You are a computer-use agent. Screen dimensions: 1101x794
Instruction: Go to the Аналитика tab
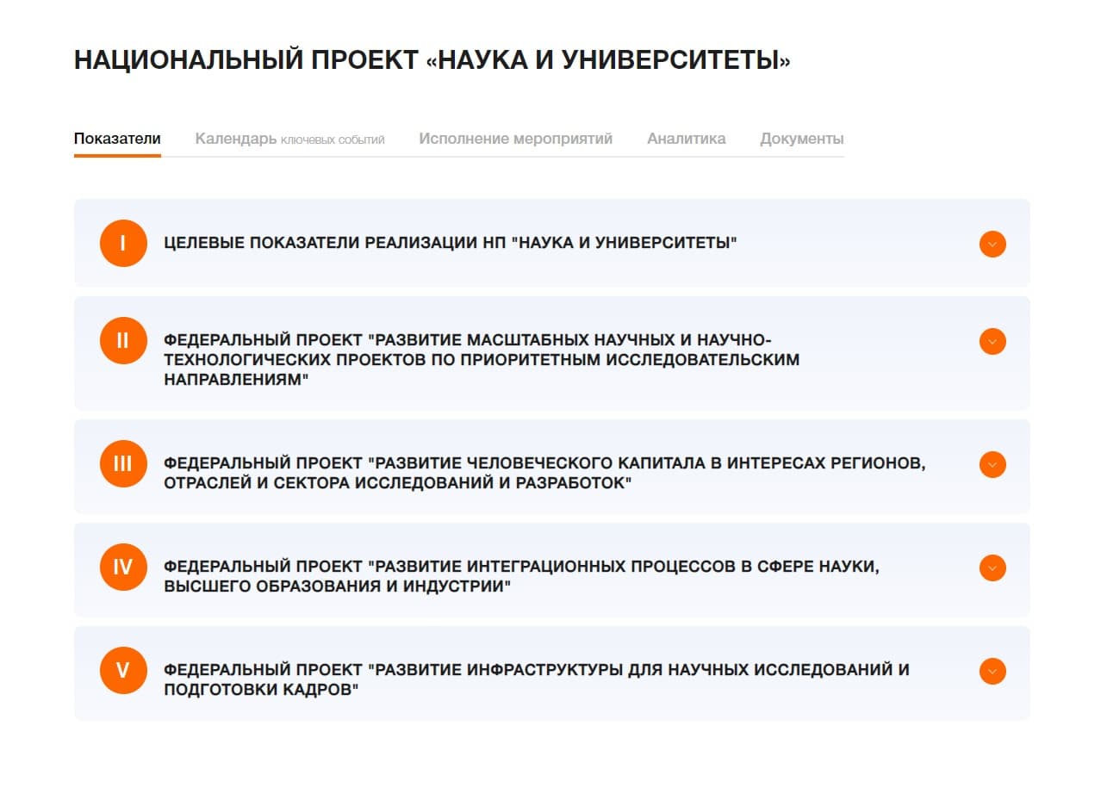pos(687,139)
